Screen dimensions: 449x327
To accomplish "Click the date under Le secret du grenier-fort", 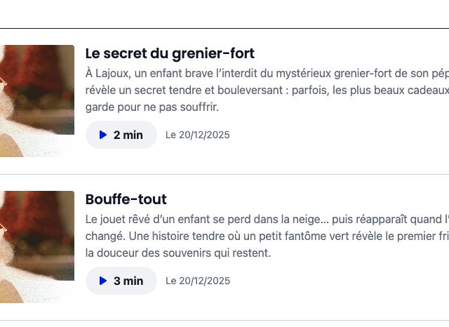I will (198, 135).
